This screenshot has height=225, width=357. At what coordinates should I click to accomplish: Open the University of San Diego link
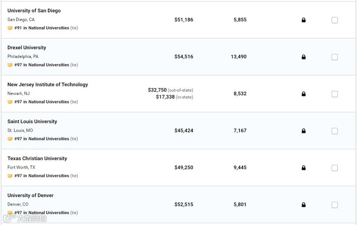coord(34,11)
